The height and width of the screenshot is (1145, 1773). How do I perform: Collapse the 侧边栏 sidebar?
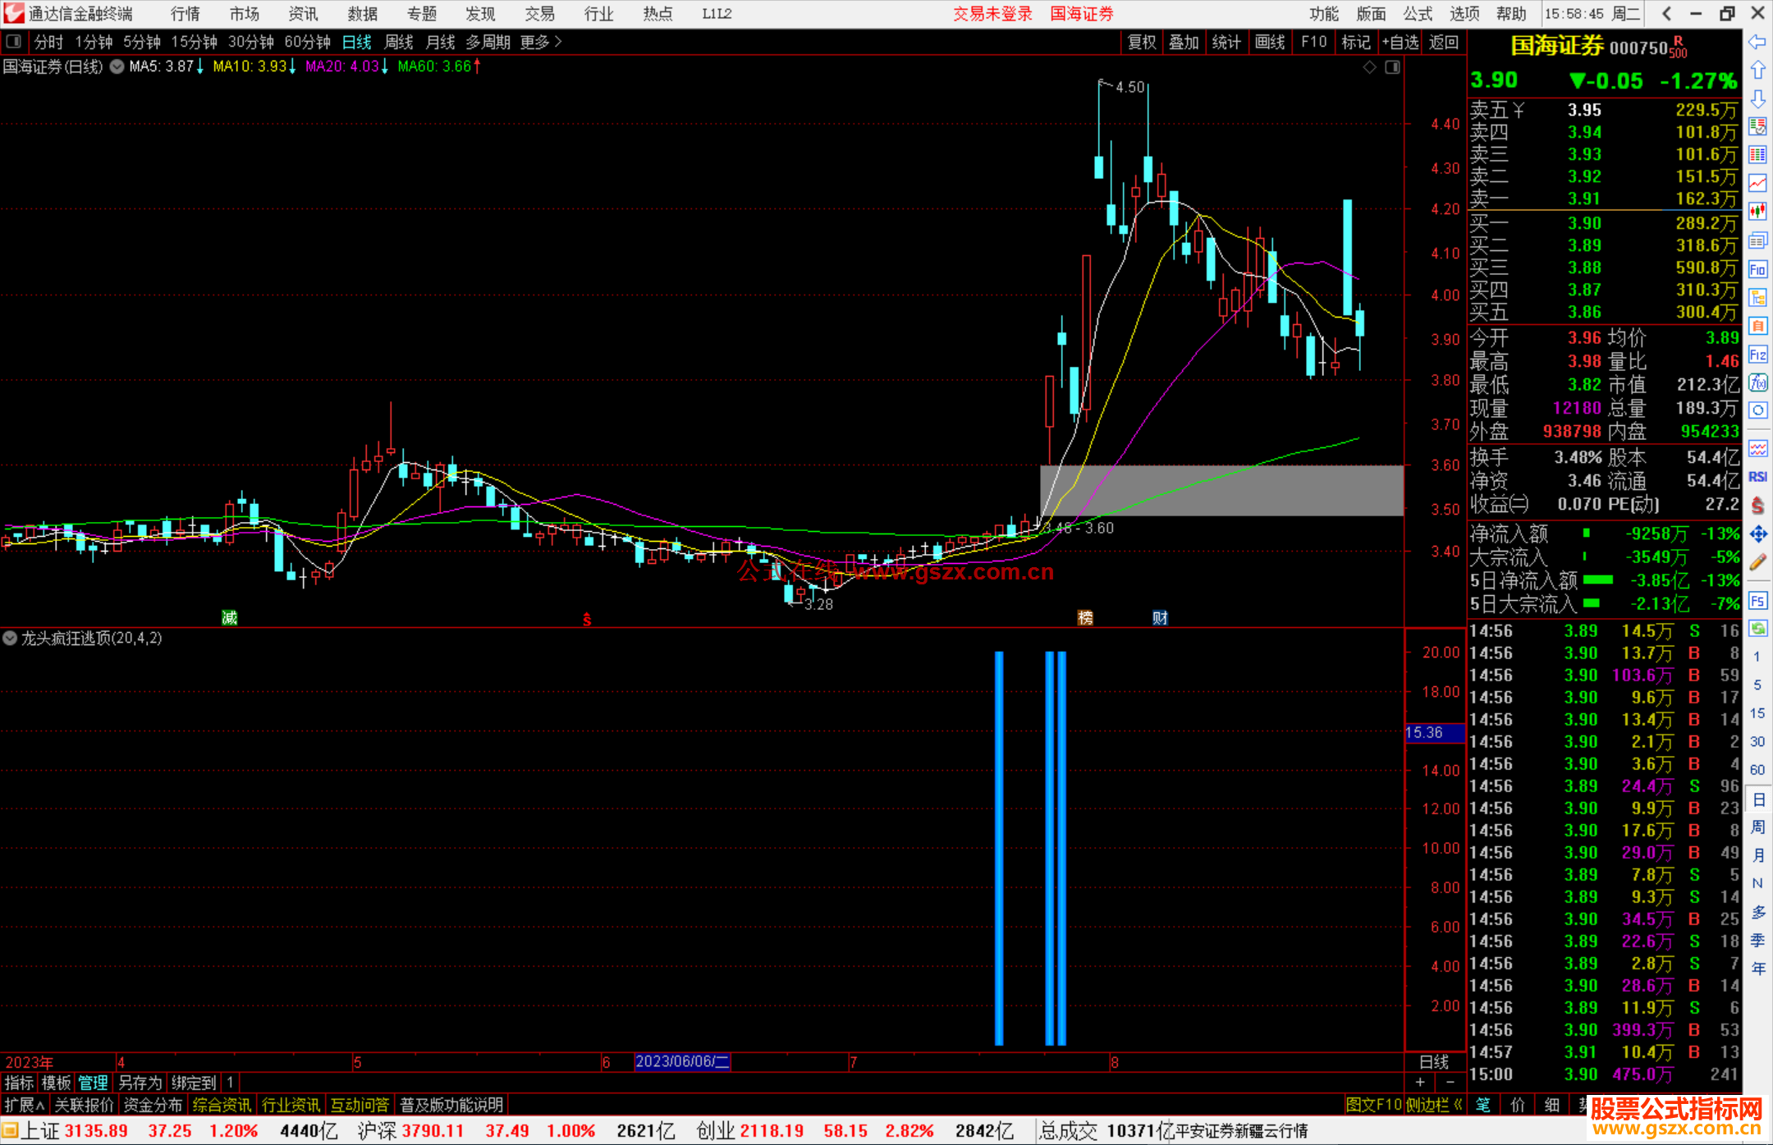tap(1433, 1105)
